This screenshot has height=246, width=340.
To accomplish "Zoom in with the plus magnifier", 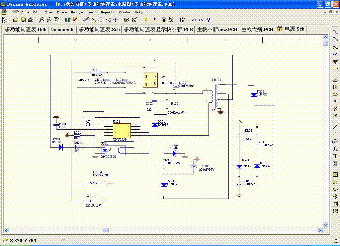I will tap(42, 20).
